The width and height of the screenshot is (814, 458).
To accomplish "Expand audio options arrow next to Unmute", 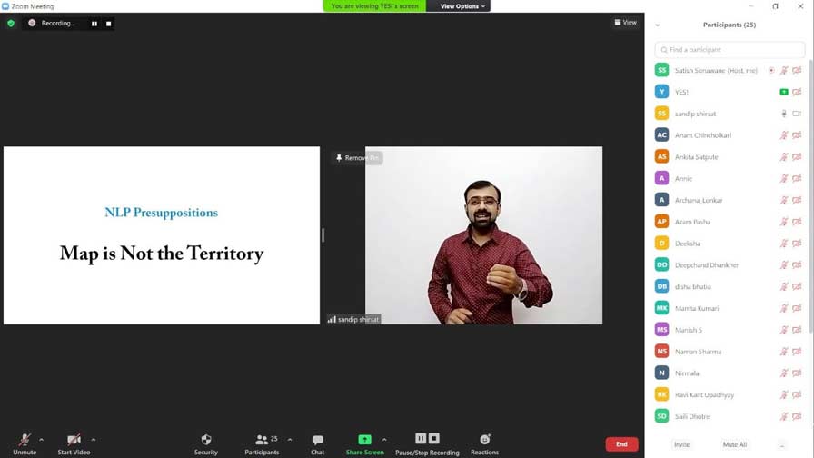I will coord(41,440).
